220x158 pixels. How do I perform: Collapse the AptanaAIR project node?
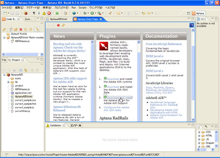(4, 75)
